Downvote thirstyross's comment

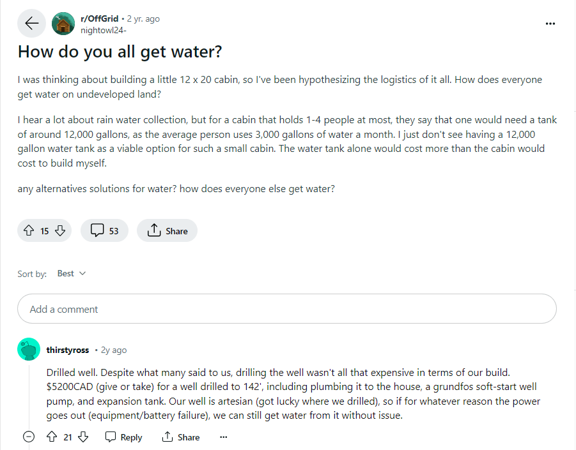pyautogui.click(x=82, y=437)
